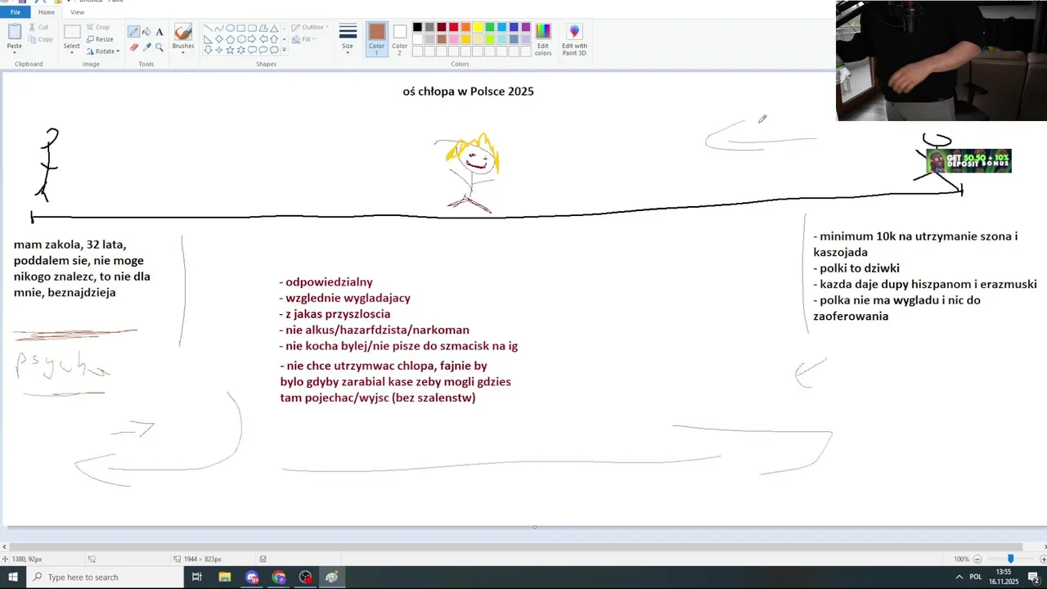Open the shape Outline dropdown

click(x=310, y=27)
